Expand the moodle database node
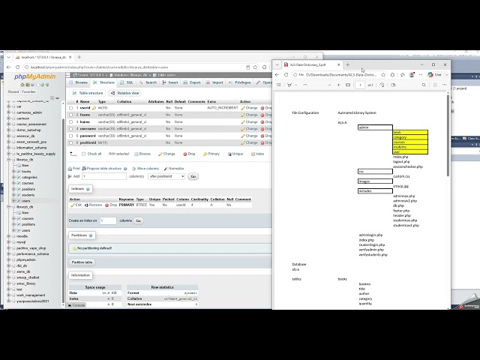This screenshot has width=480, height=360. [x=9, y=236]
